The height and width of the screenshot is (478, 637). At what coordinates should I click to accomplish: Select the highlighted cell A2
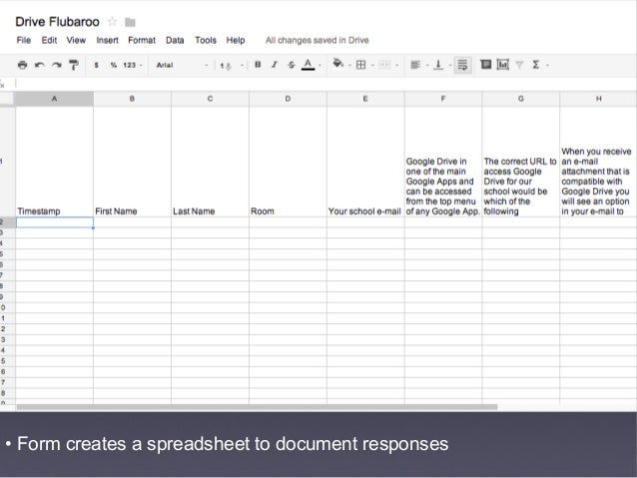click(55, 223)
